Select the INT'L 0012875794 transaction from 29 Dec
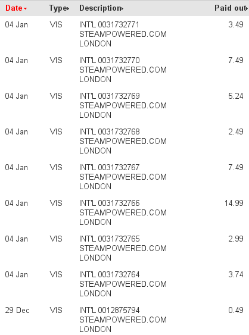The width and height of the screenshot is (249, 335). (x=125, y=320)
